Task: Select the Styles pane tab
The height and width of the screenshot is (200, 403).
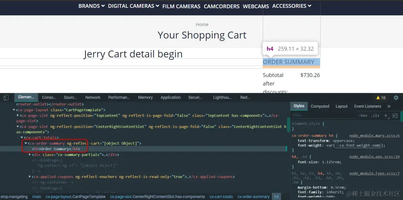Action: click(299, 106)
